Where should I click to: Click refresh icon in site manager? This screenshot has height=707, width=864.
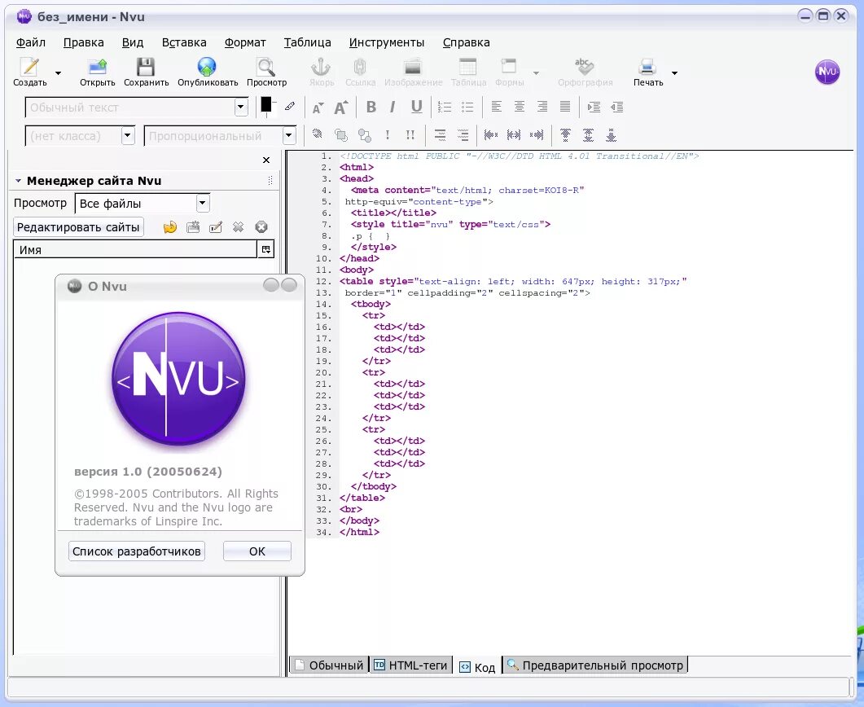click(169, 227)
